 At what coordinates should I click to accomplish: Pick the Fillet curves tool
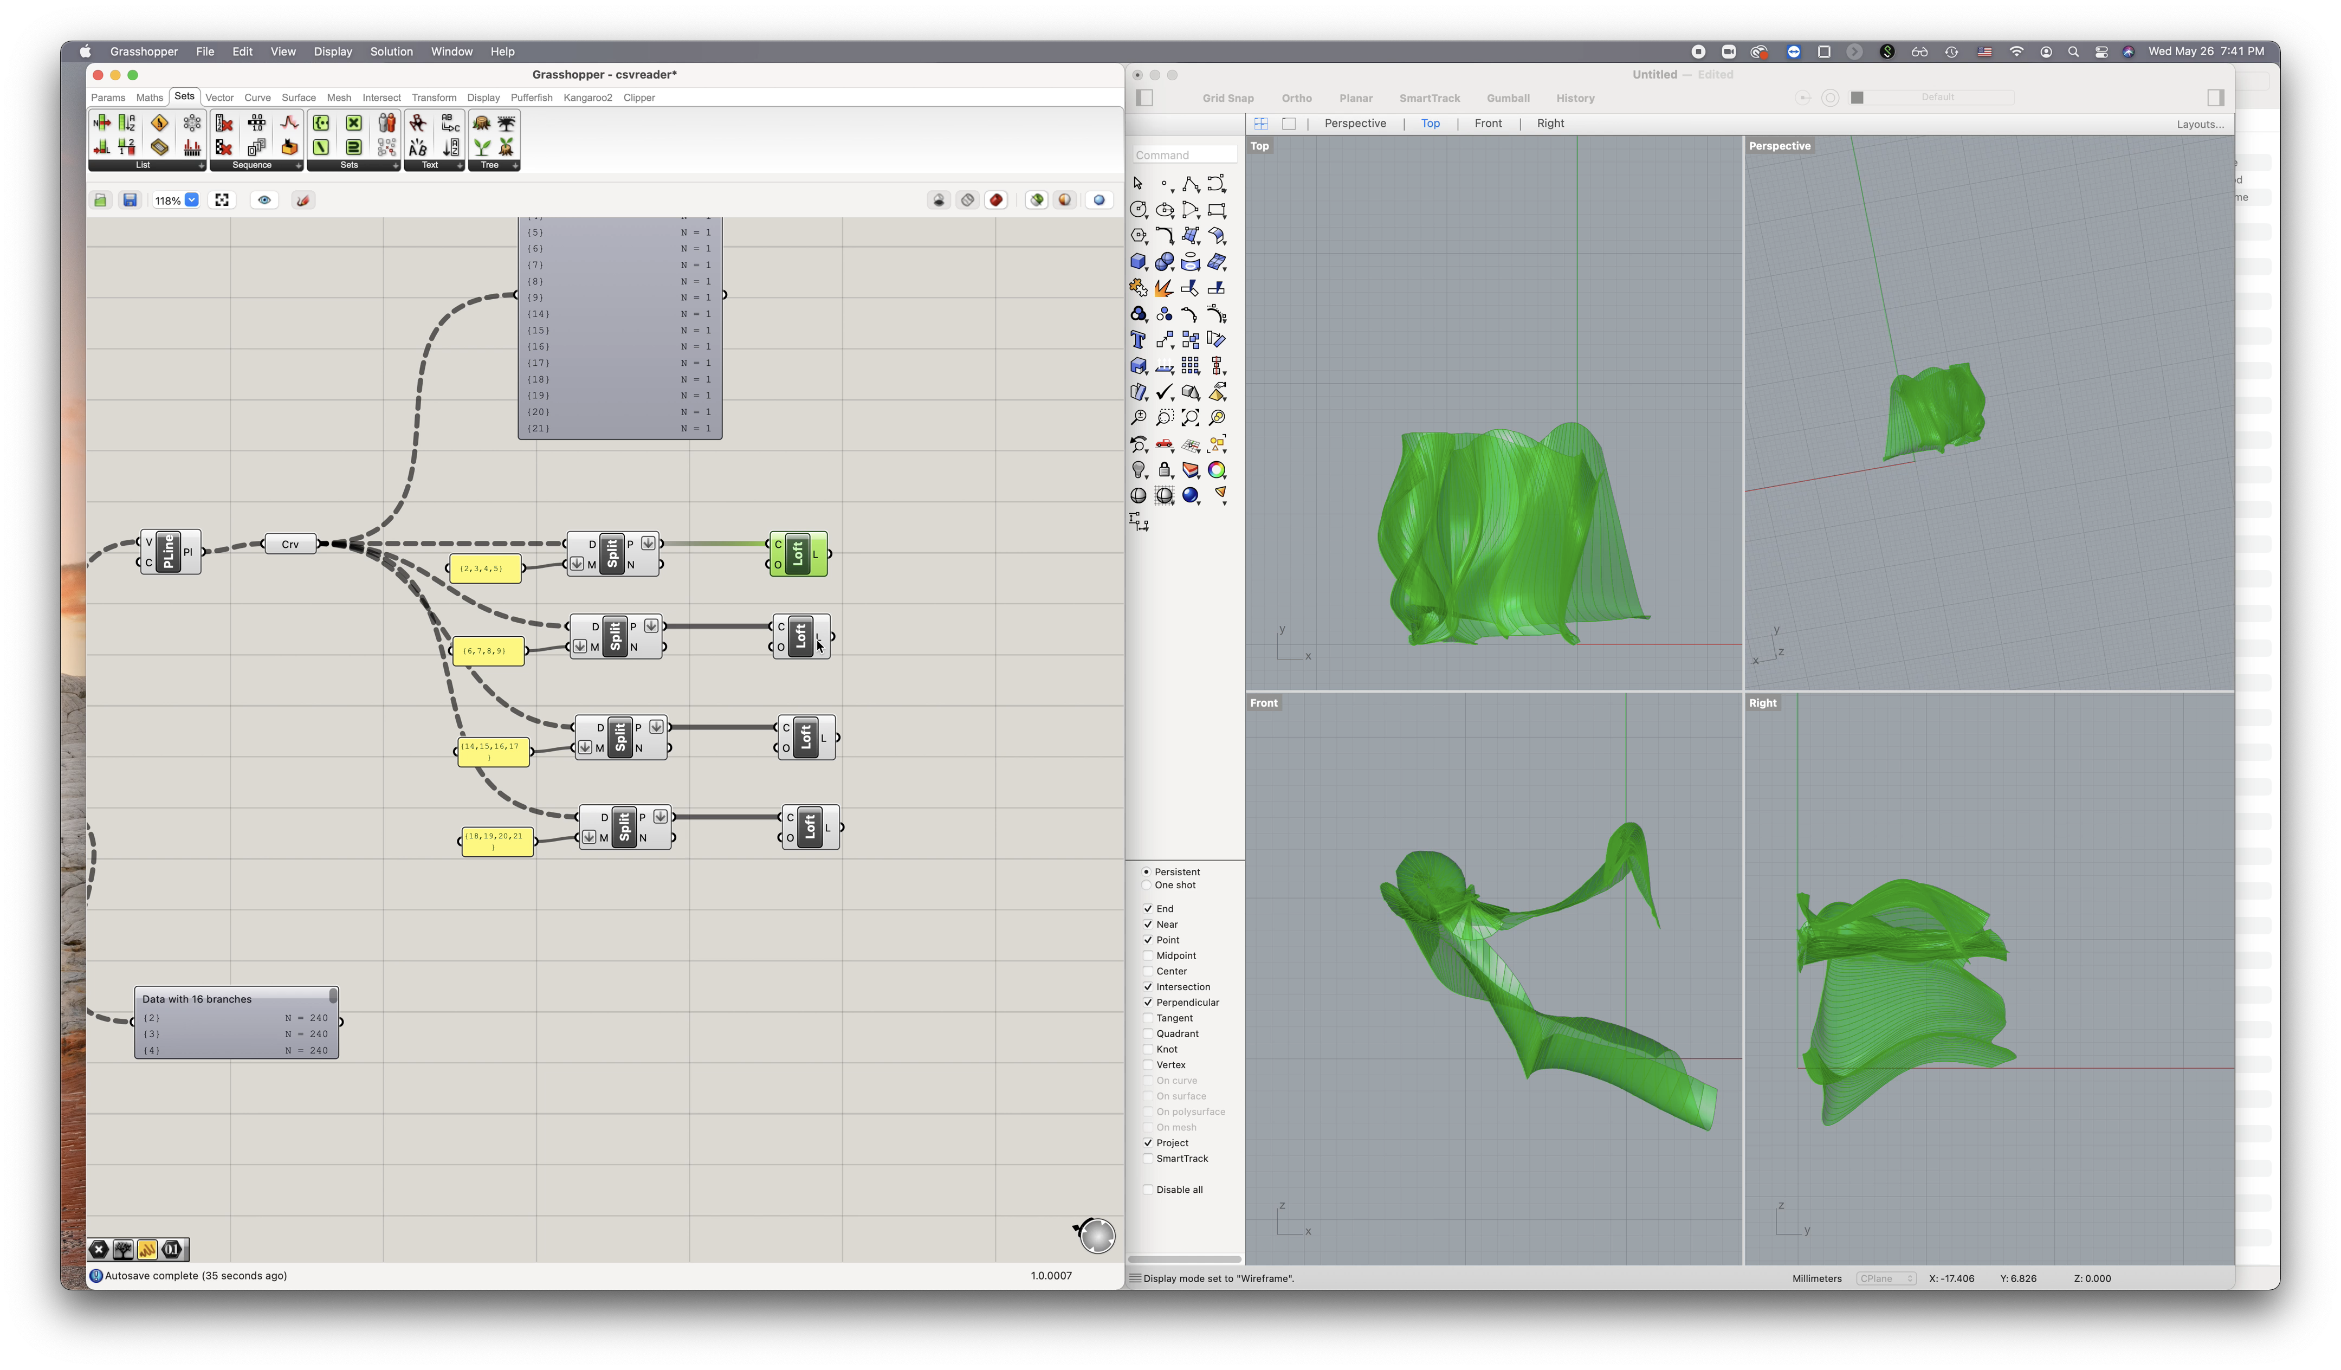[1164, 236]
